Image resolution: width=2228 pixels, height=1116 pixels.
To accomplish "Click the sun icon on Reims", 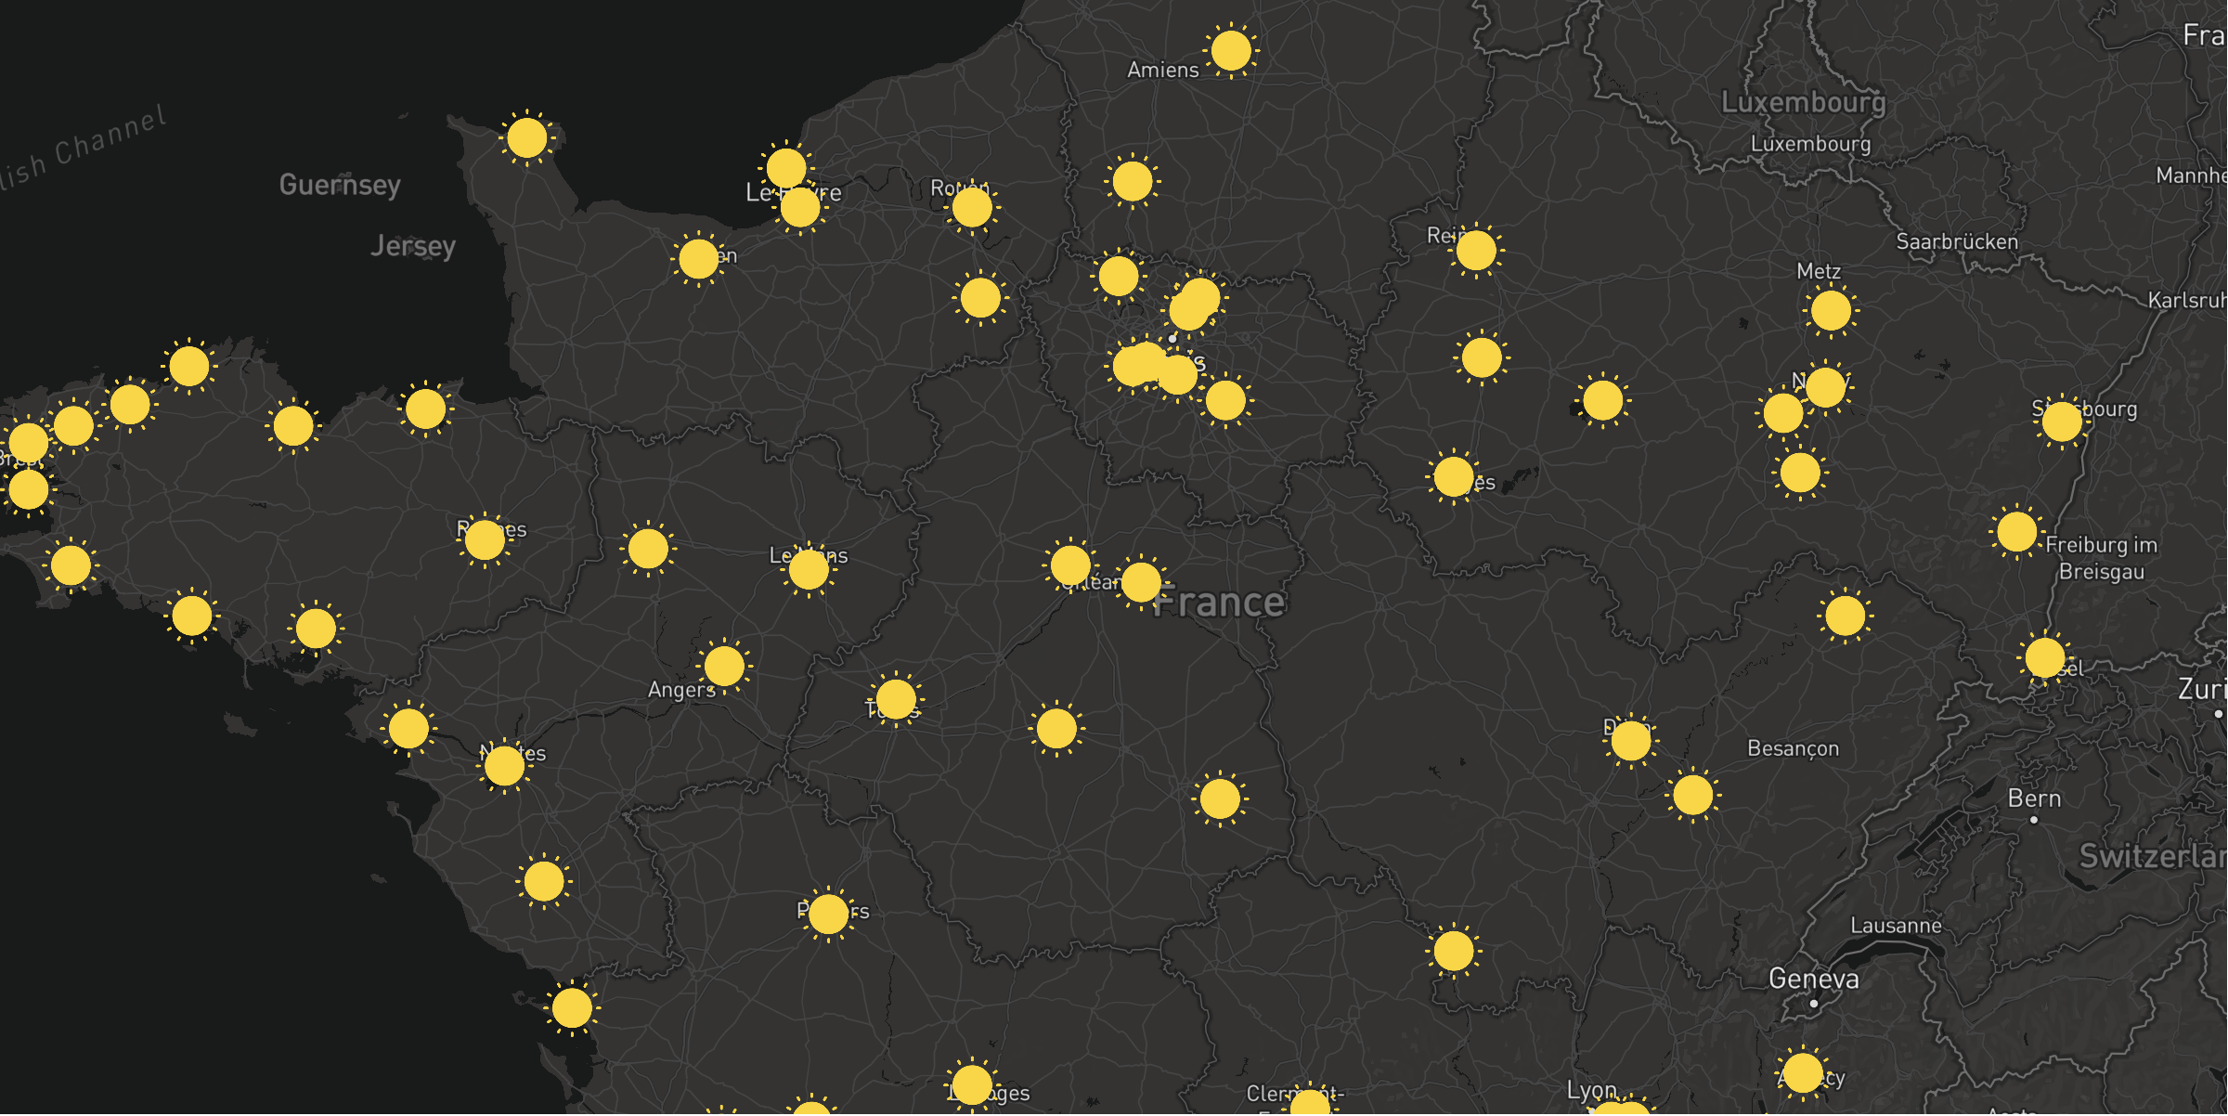I will point(1475,250).
